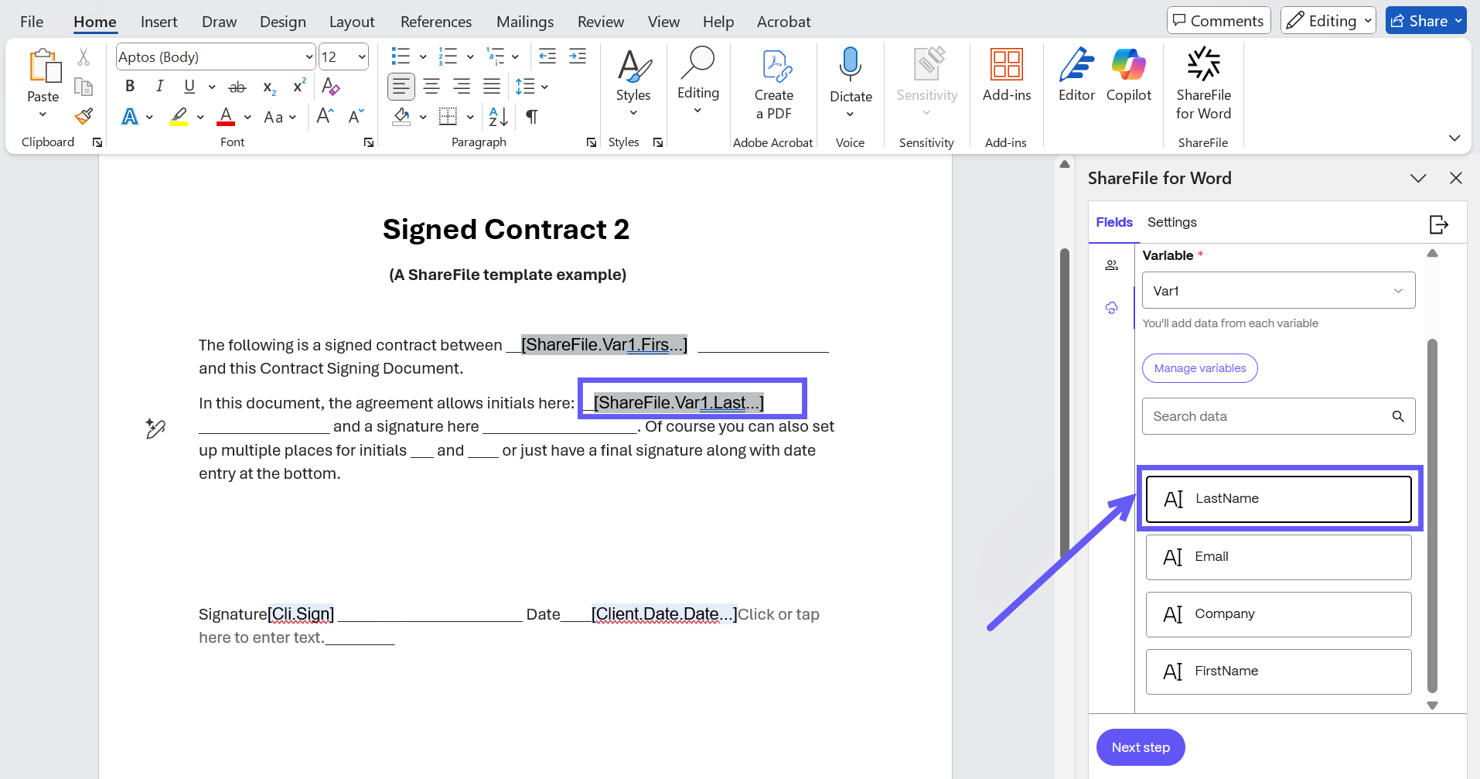Expand the font name combo box
Screen dimensions: 1480x779
pyautogui.click(x=309, y=57)
